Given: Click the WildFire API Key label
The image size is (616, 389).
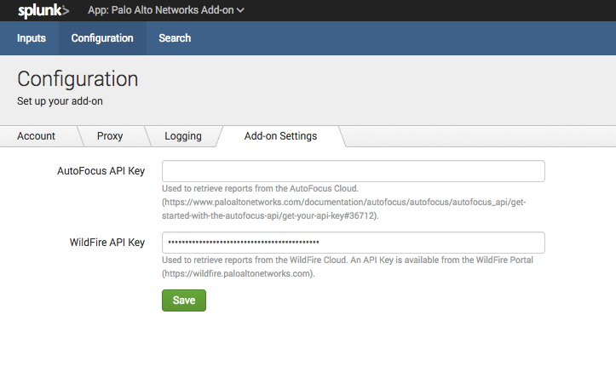Looking at the screenshot, I should [107, 243].
